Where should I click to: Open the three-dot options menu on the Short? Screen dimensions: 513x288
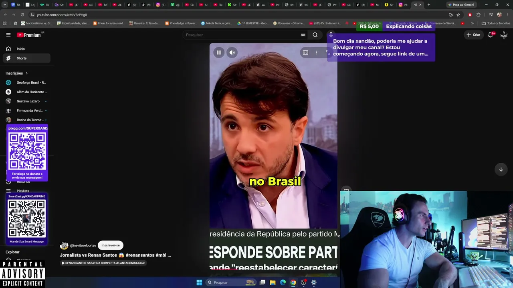(317, 52)
